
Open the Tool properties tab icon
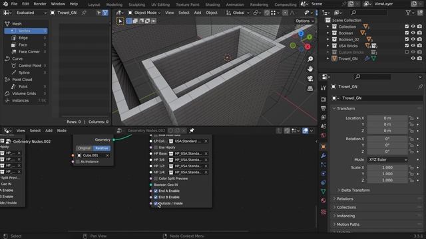323,88
